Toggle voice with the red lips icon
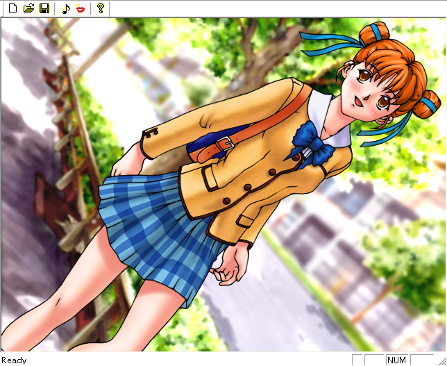 pos(81,8)
